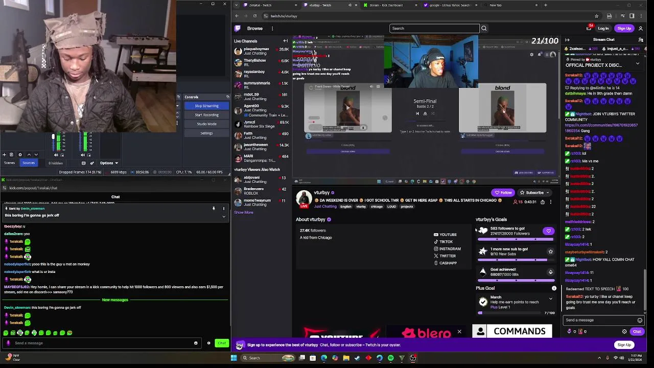
Task: Open the Options dropdown in OBS mixer
Action: tap(109, 163)
